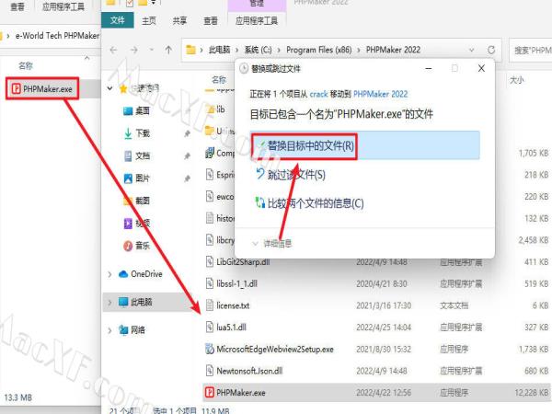The image size is (552, 414).
Task: Expand the 网络 tree node
Action: click(109, 330)
